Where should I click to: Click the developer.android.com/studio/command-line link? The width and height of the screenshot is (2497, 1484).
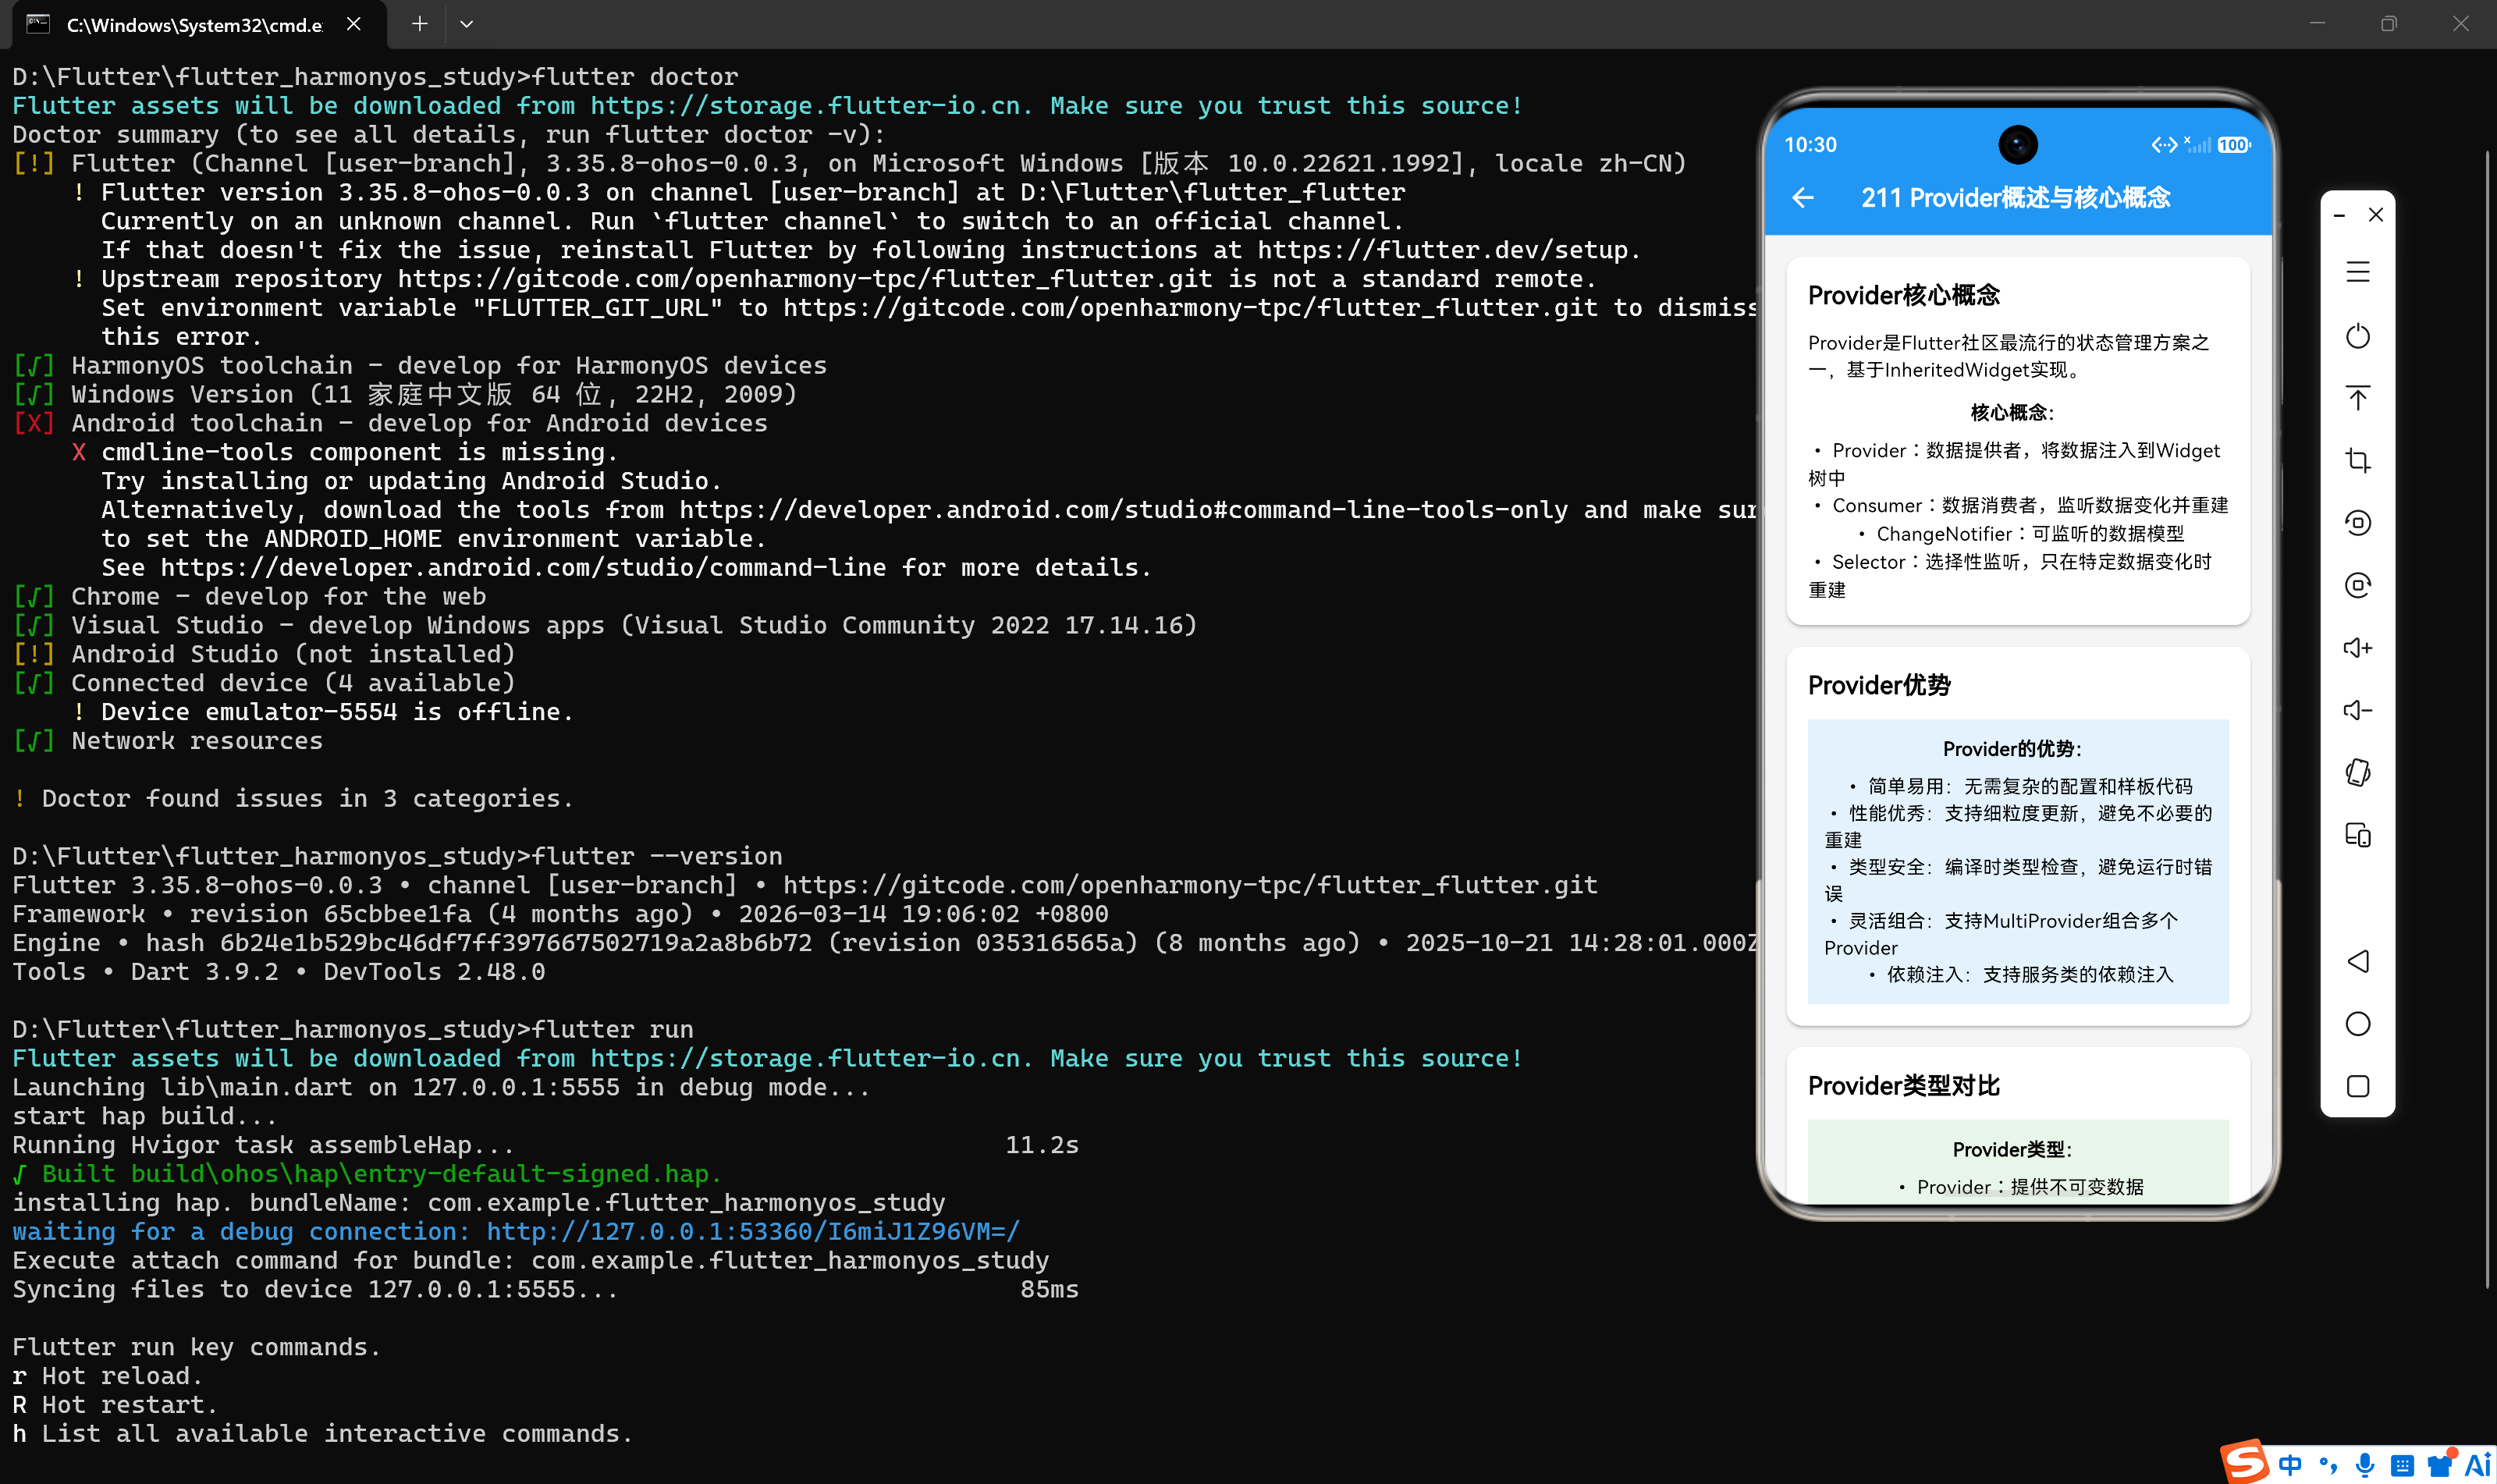pyautogui.click(x=523, y=567)
